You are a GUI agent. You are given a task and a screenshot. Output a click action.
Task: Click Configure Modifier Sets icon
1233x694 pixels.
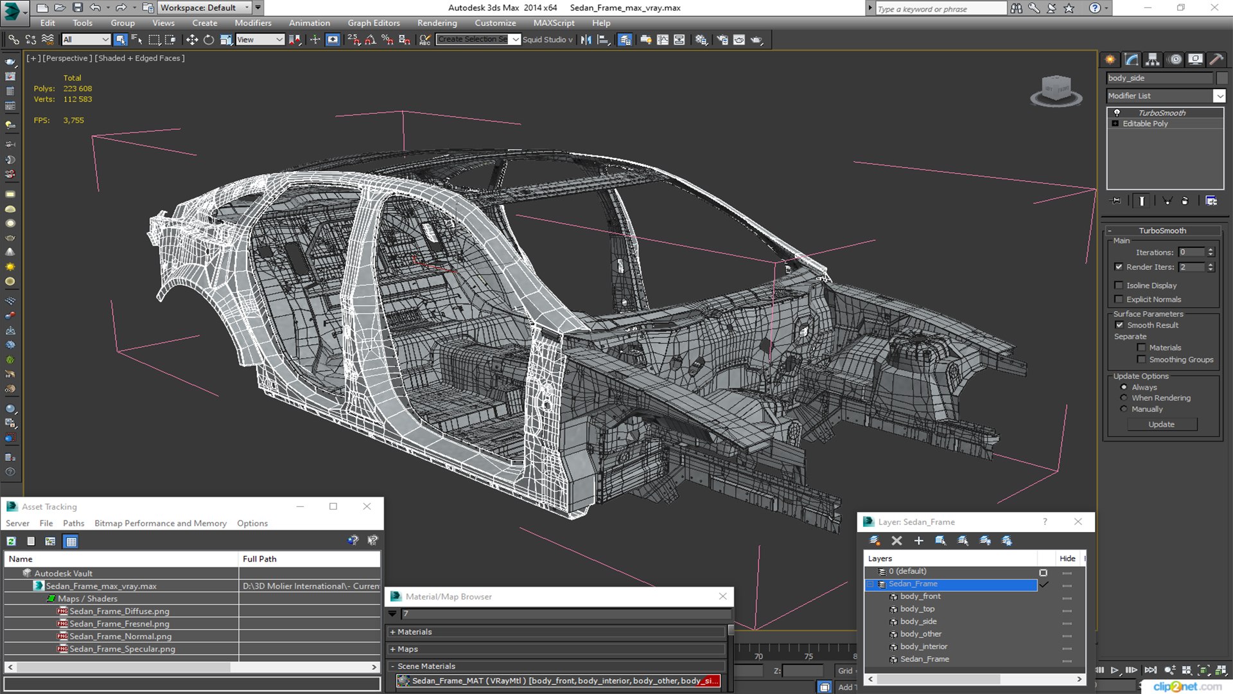(1211, 201)
